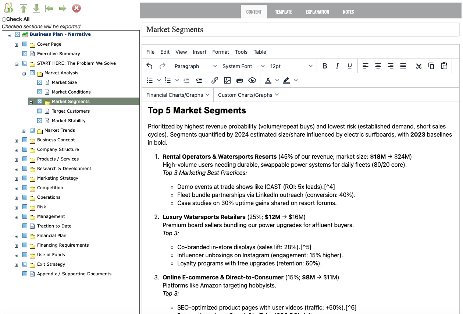The height and width of the screenshot is (314, 463).
Task: Collapse the Market Analysis tree node
Action: [x=24, y=74]
